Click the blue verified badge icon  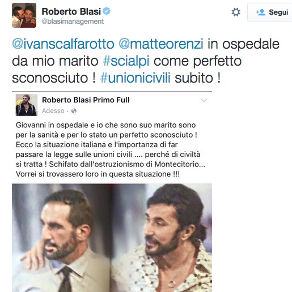(x=107, y=11)
